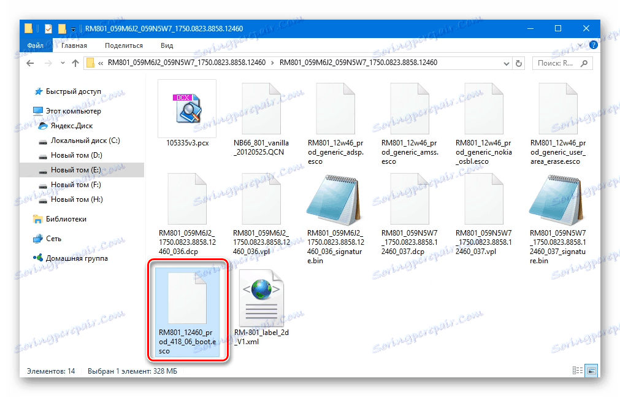
Task: Open Customize Quick Access Toolbar dropdown
Action: point(73,29)
